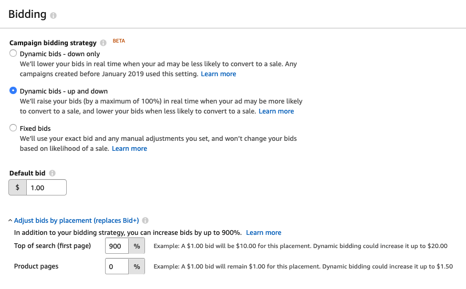Click the dollar sign prefix of Default bid
The width and height of the screenshot is (466, 289).
point(18,188)
